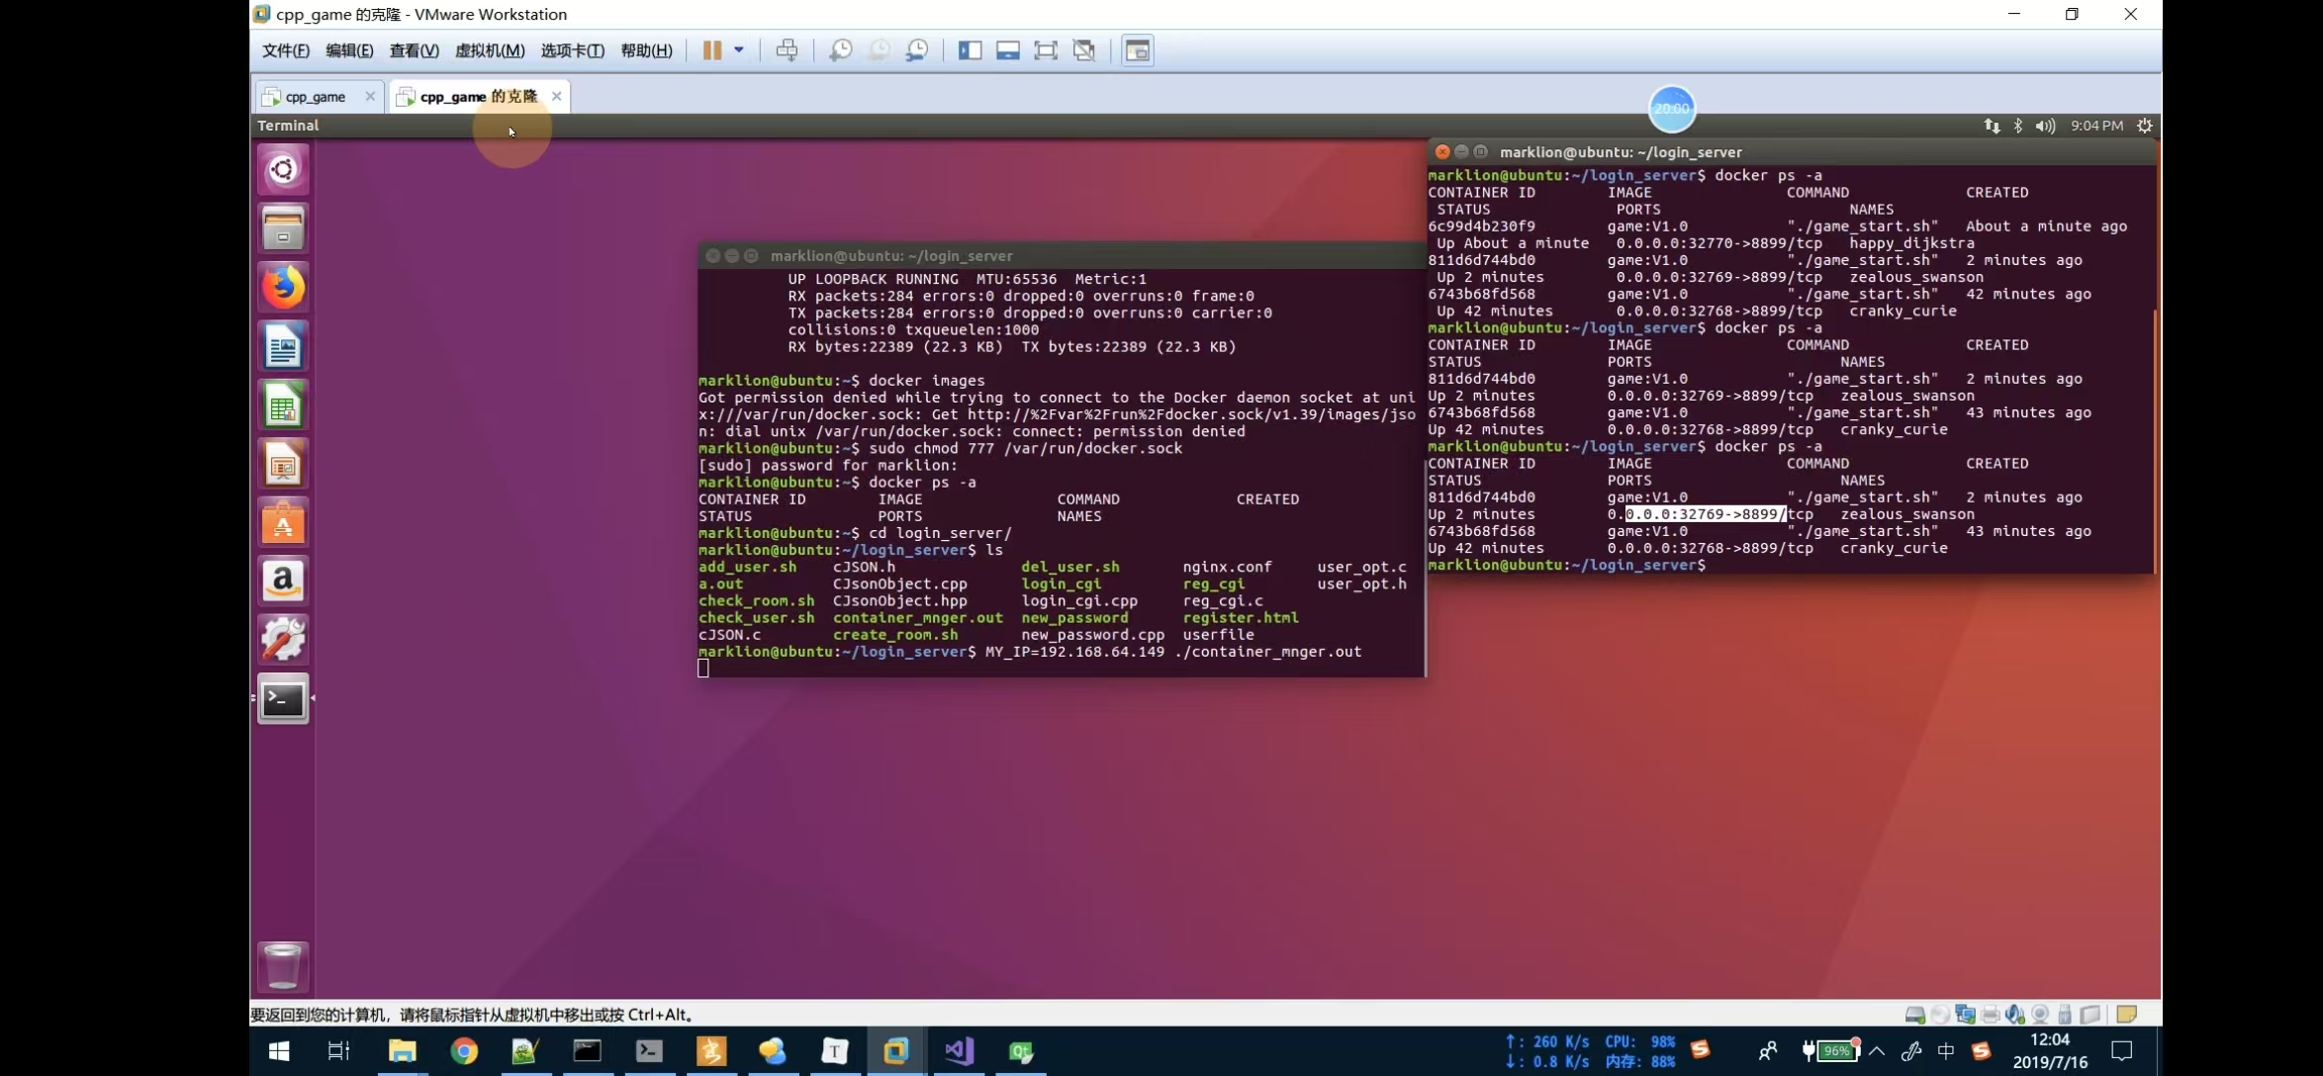Viewport: 2323px width, 1076px height.
Task: Minimize the front login_server terminal window
Action: (1461, 151)
